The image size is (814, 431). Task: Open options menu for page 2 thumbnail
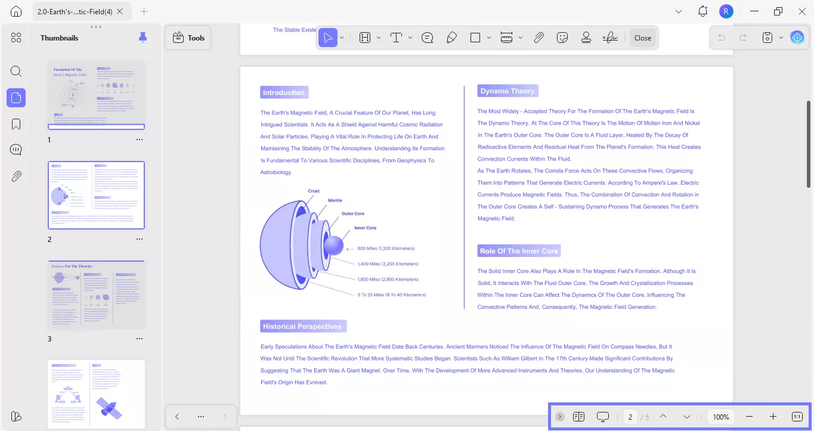click(x=139, y=239)
